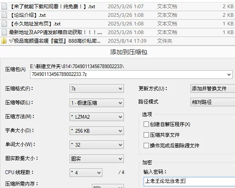Open the archive name history dropdown arrow

click(229, 74)
